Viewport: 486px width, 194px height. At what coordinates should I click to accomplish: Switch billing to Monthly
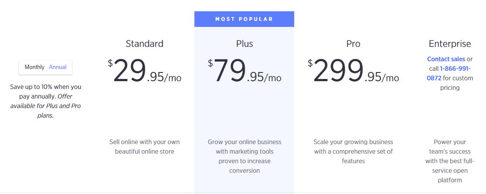34,67
